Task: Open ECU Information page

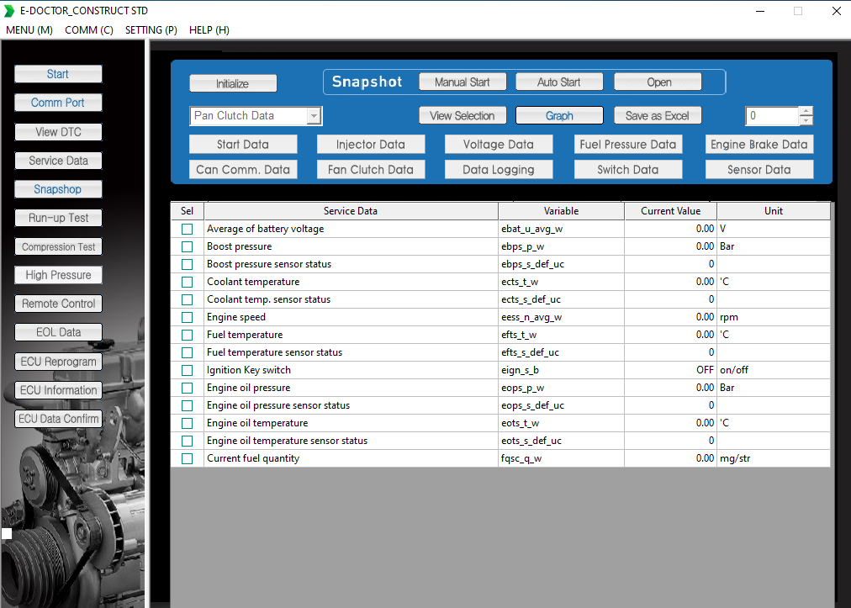Action: [58, 390]
